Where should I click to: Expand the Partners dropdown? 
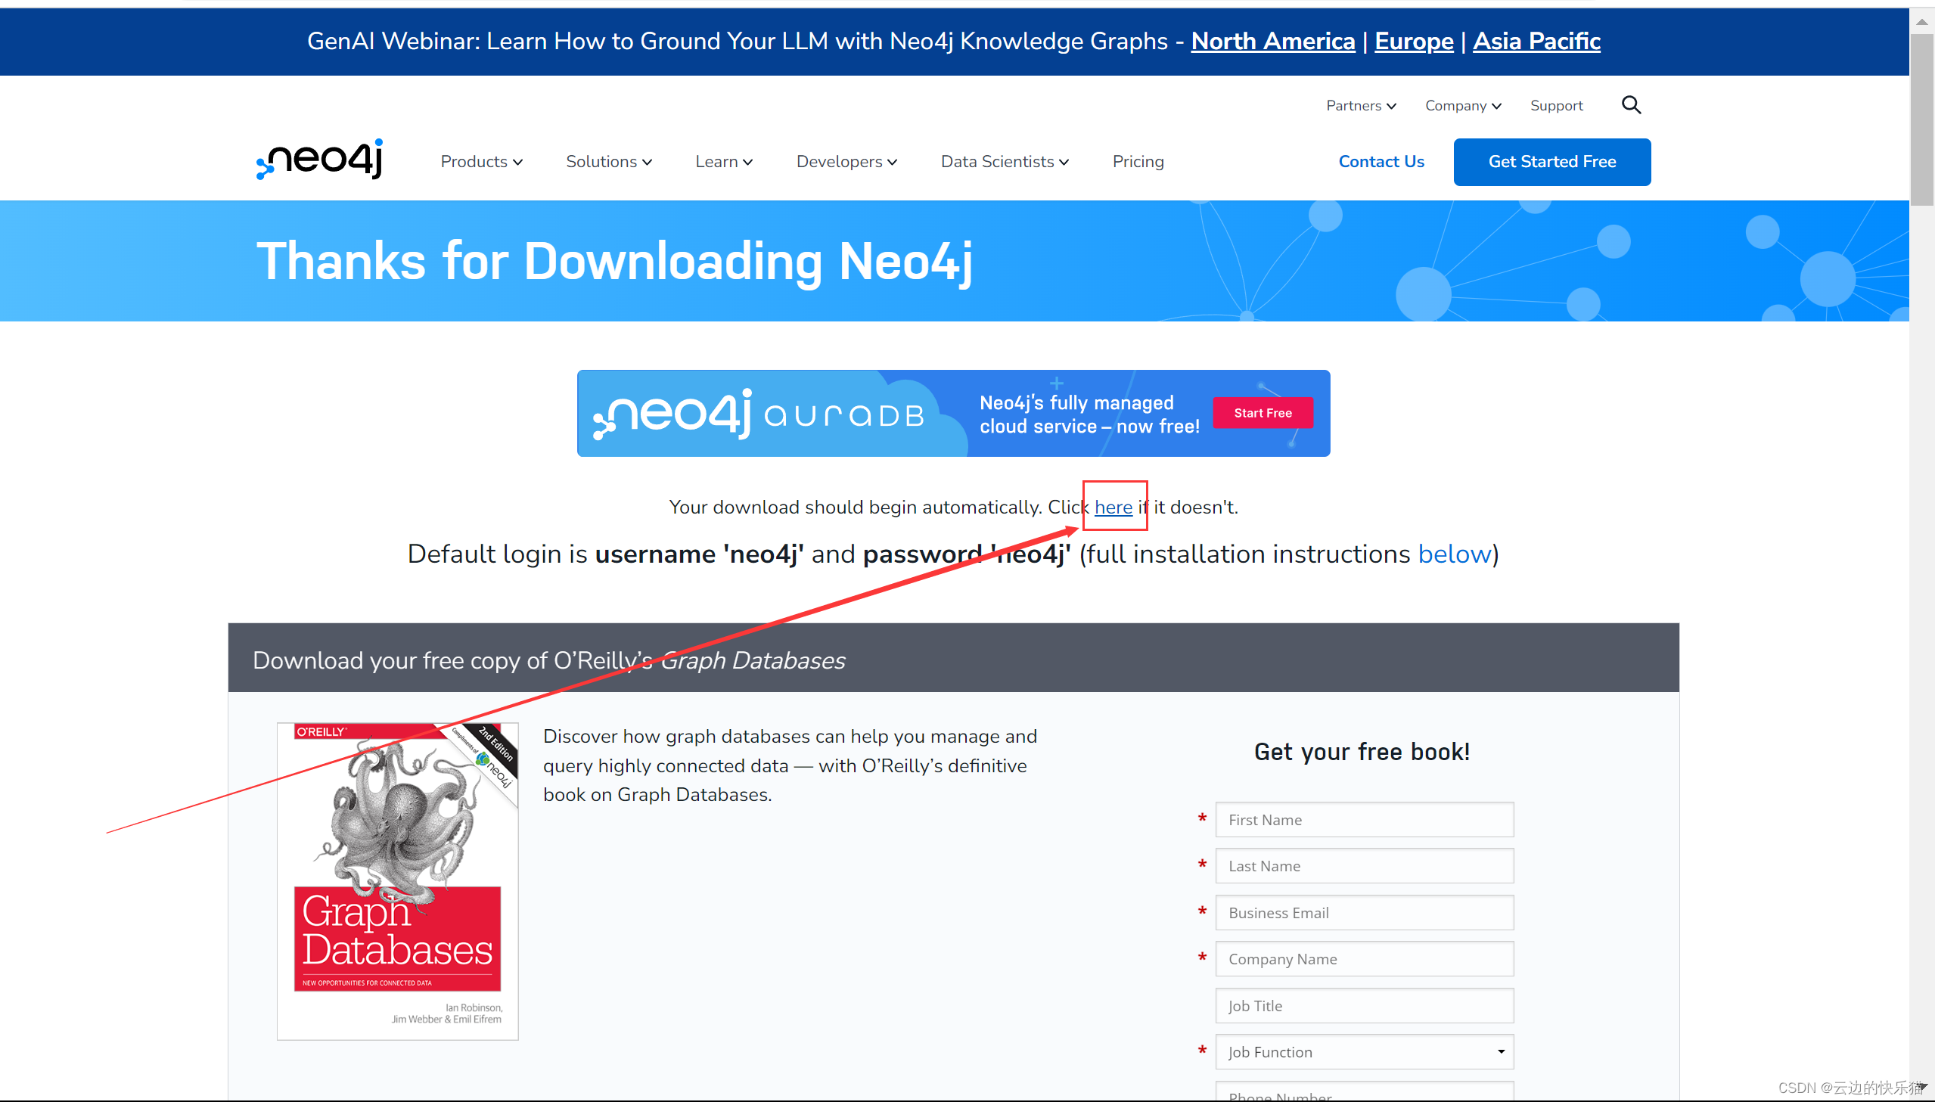(x=1361, y=106)
